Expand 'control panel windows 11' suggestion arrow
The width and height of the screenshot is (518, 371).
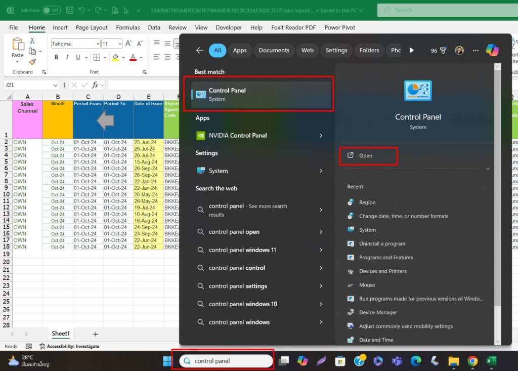(x=321, y=250)
